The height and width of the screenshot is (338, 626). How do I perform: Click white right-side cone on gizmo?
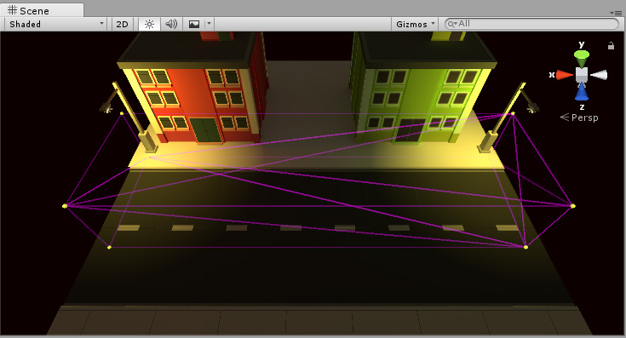599,75
